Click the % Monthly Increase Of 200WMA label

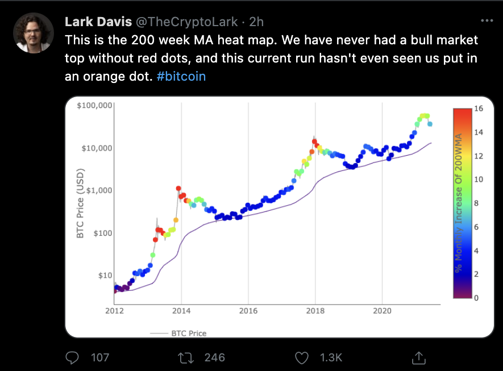point(458,203)
